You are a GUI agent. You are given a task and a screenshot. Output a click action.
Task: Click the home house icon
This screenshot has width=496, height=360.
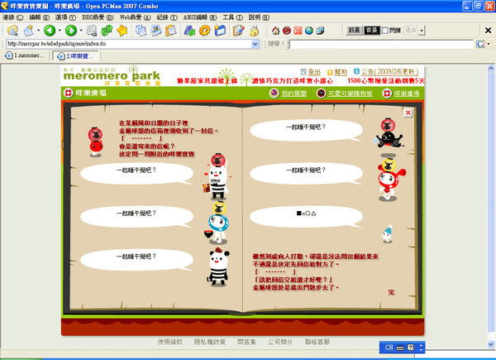(x=275, y=31)
